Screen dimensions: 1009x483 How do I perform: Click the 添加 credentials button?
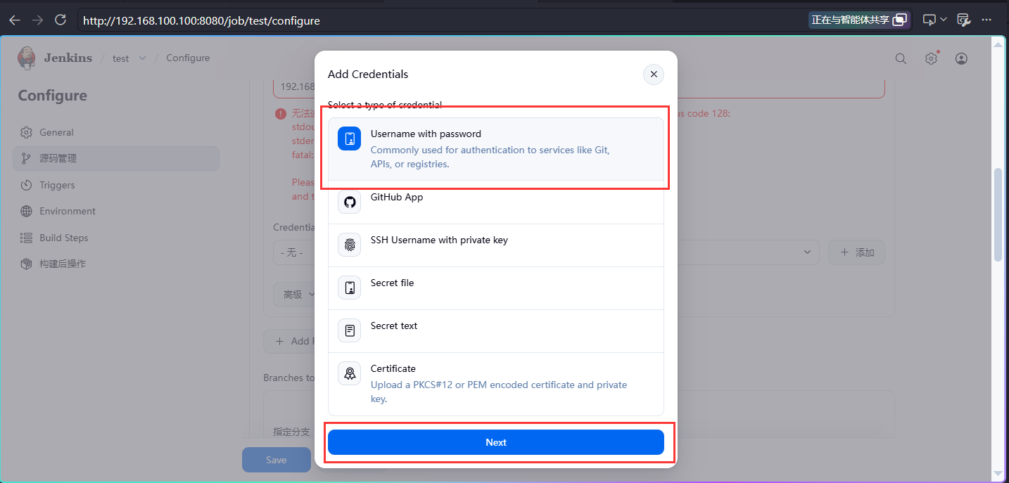pos(856,252)
